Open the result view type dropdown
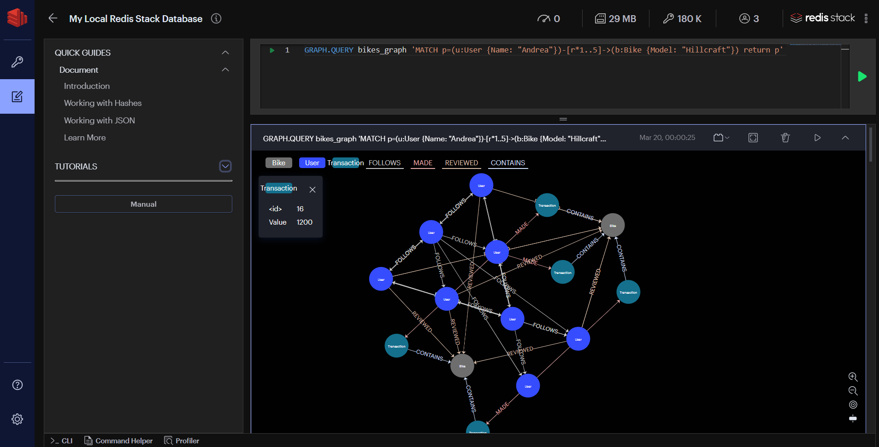The image size is (879, 447). [721, 138]
